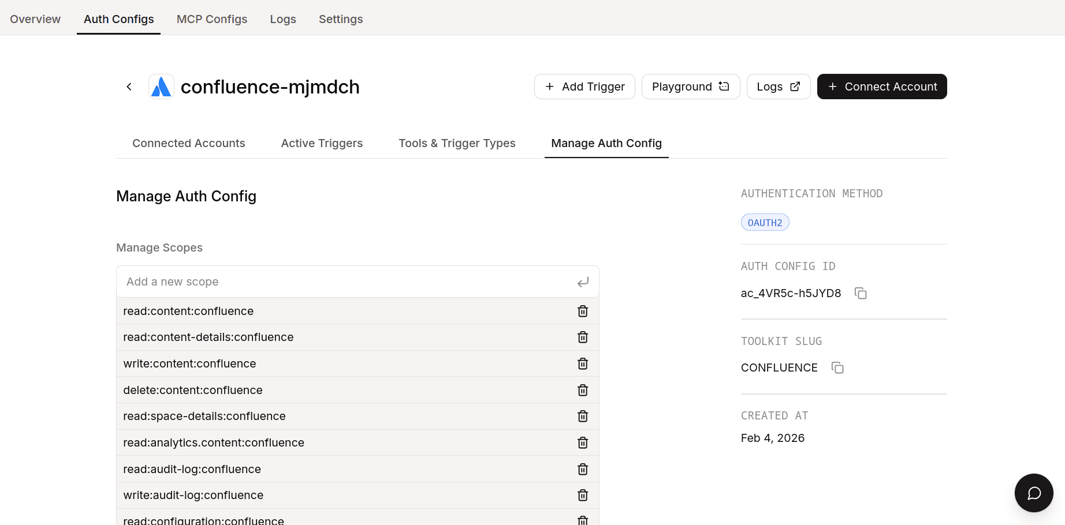Click the delete:content:confluence scope text
Viewport: 1065px width, 525px height.
193,390
